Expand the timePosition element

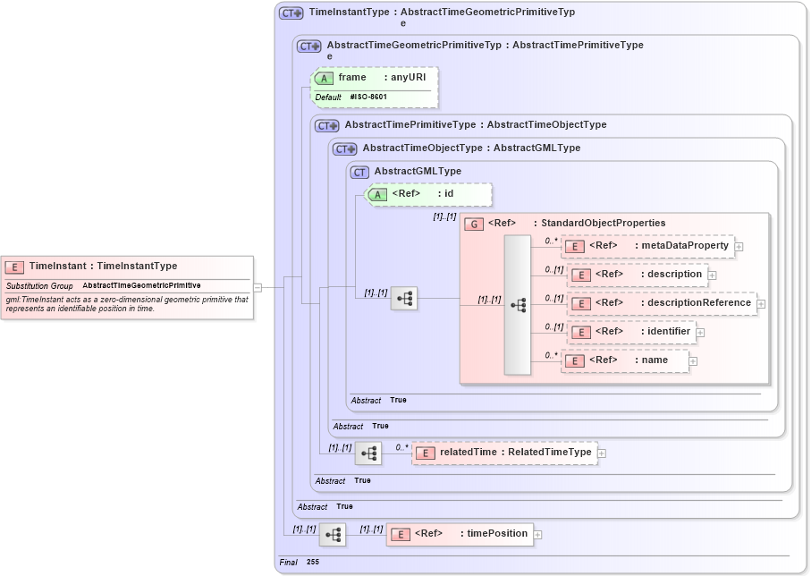[x=537, y=535]
